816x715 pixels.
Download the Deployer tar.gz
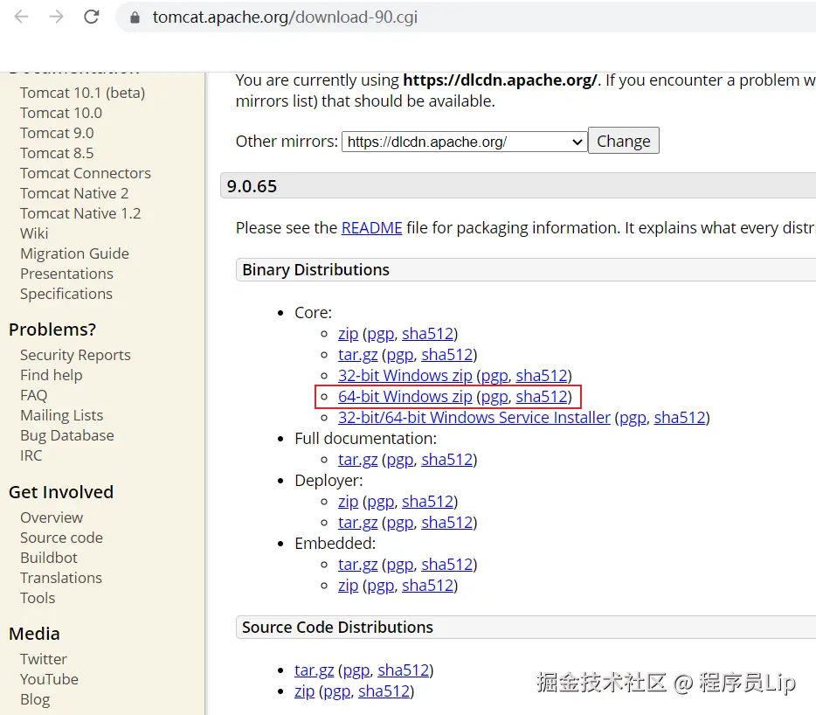357,523
